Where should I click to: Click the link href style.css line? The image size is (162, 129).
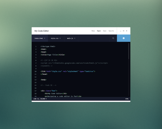(x=68, y=71)
